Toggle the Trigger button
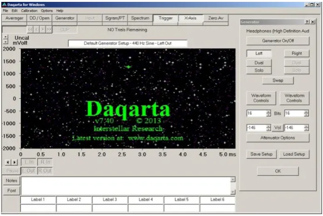Screen dimensions: 323x216 click(165, 18)
